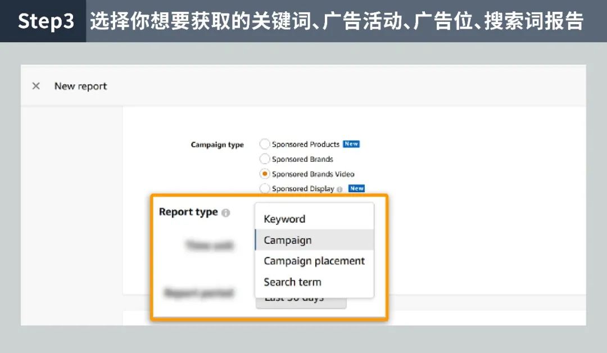Select Sponsored Display campaign type
This screenshot has height=353, width=607.
(x=265, y=188)
